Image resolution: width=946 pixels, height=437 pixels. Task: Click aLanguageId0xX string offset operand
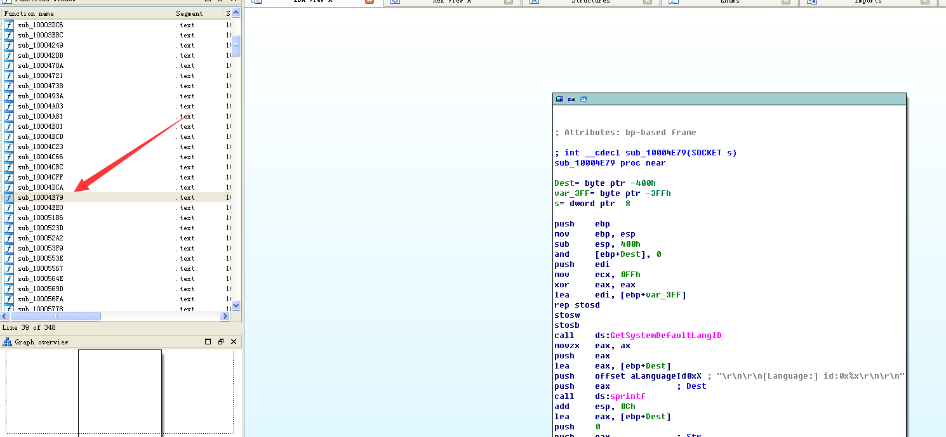[666, 376]
